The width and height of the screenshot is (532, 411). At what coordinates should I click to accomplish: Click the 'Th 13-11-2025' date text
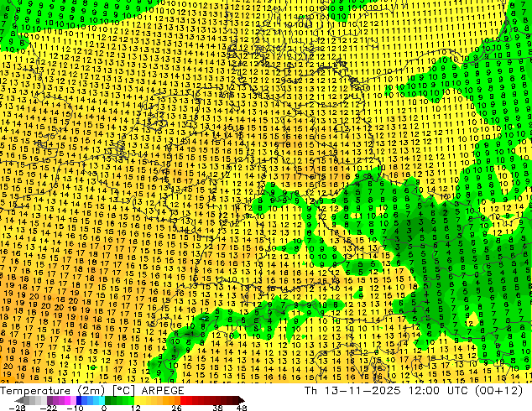[x=352, y=391]
